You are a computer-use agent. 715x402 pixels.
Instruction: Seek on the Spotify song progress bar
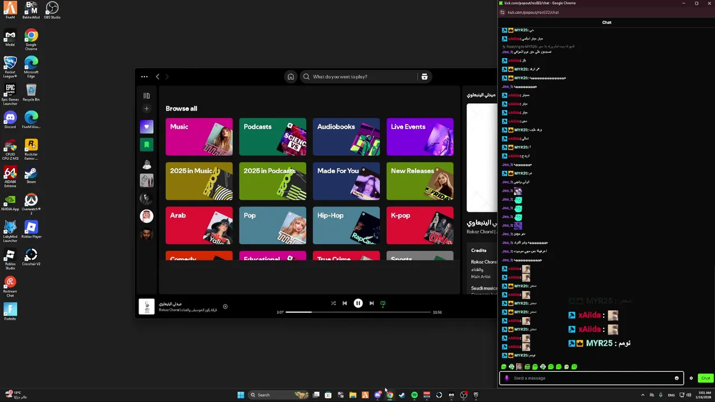coord(358,312)
